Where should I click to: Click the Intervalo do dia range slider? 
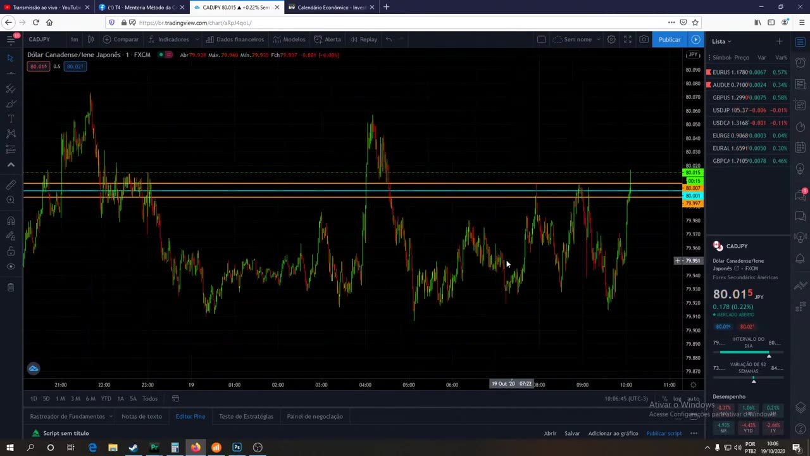[x=748, y=352]
